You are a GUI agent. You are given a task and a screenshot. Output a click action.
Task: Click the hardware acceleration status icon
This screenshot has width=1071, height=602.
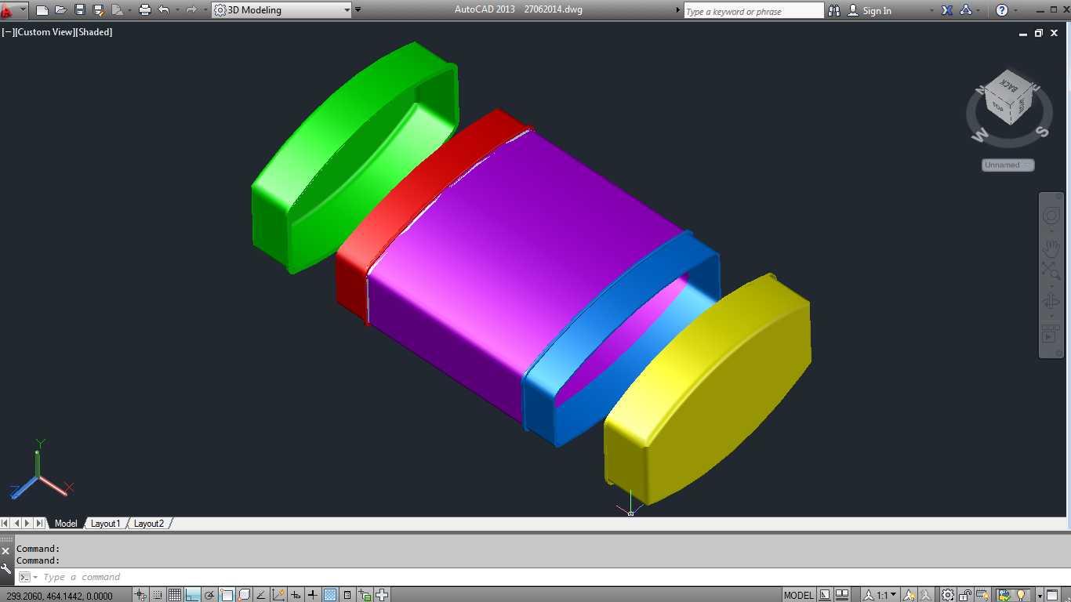point(983,594)
